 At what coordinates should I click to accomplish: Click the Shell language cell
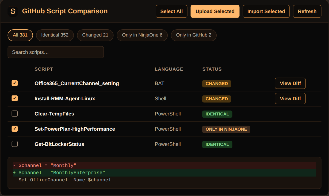coord(160,99)
